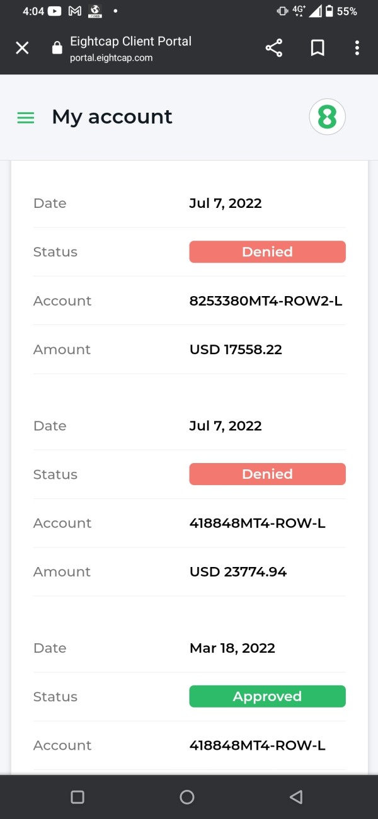Image resolution: width=378 pixels, height=819 pixels.
Task: Open the three-dot browser options menu
Action: click(x=357, y=48)
